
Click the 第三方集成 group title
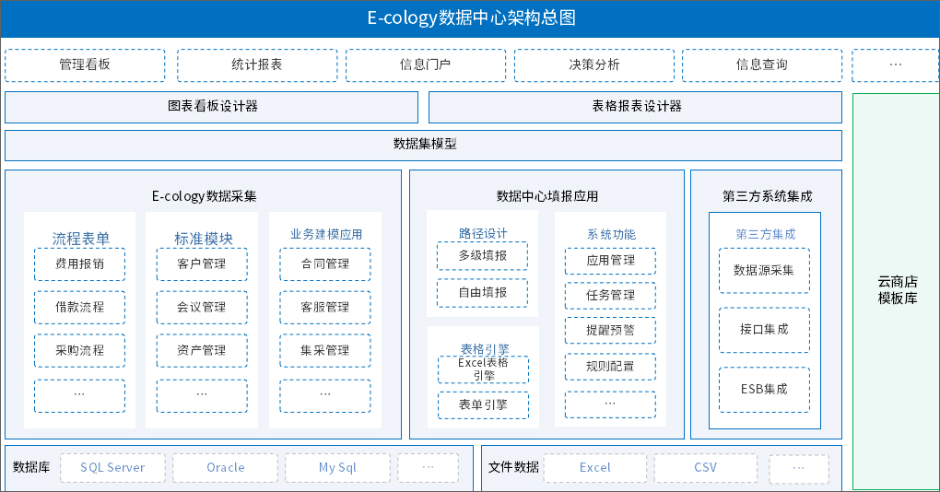coord(766,234)
